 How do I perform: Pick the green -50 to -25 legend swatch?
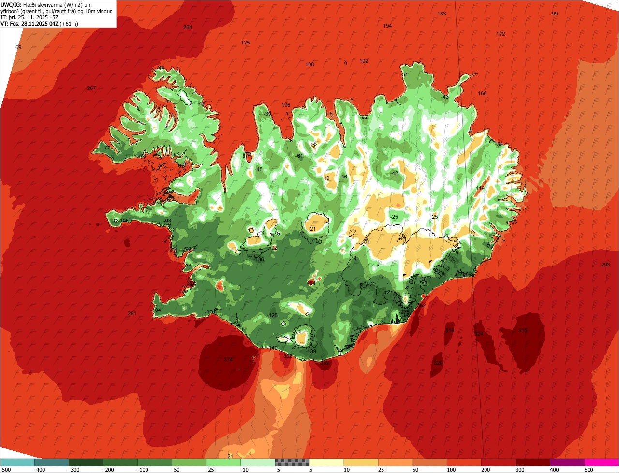click(189, 462)
